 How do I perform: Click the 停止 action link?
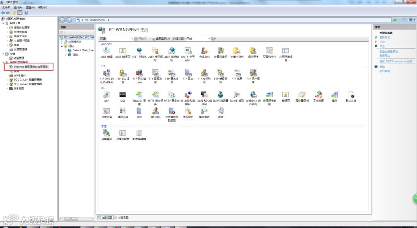pos(382,46)
